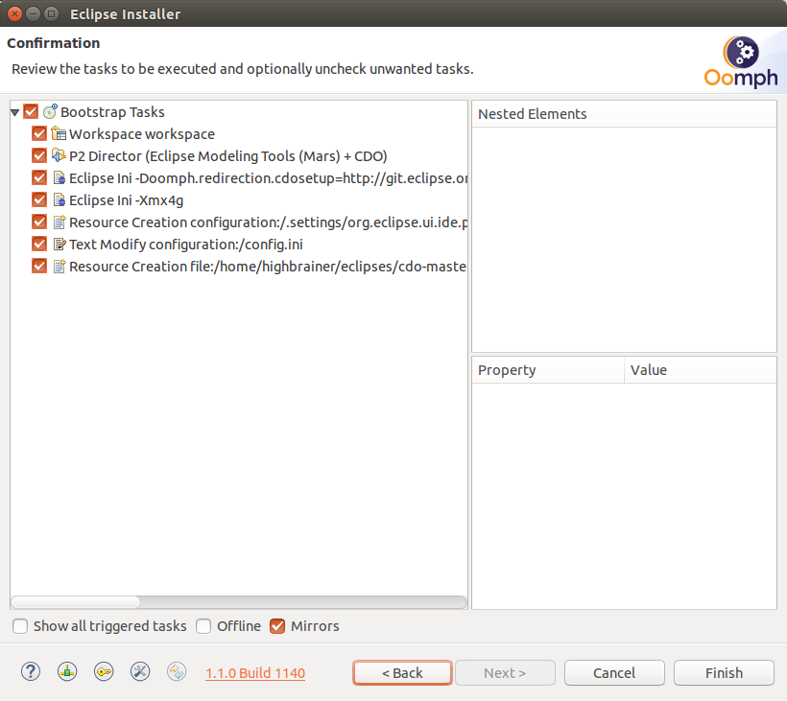Uncheck the Eclipse Ini -Xmx4g checkbox
Screen dimensions: 787x701
coord(39,200)
